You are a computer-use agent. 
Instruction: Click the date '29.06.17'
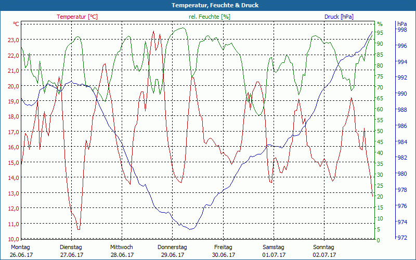tap(173, 255)
